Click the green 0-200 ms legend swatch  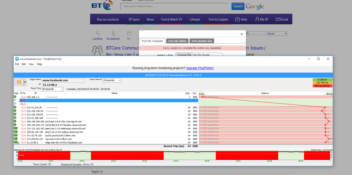click(x=322, y=80)
